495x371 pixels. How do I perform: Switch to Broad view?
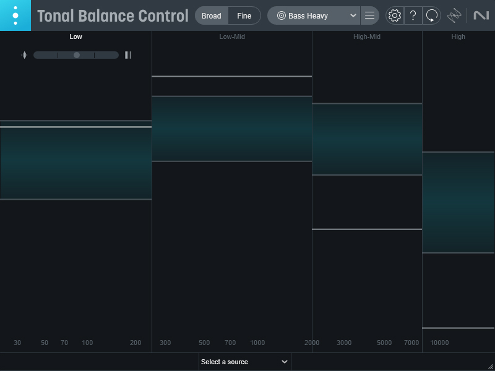point(212,15)
